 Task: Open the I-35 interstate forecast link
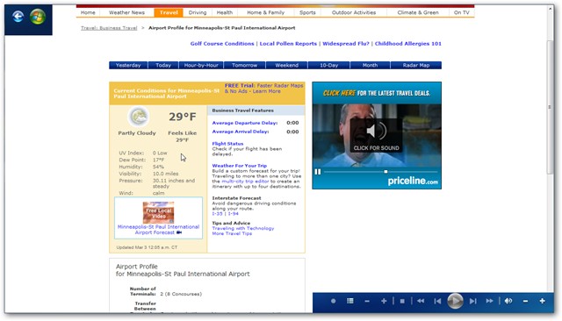pos(217,214)
